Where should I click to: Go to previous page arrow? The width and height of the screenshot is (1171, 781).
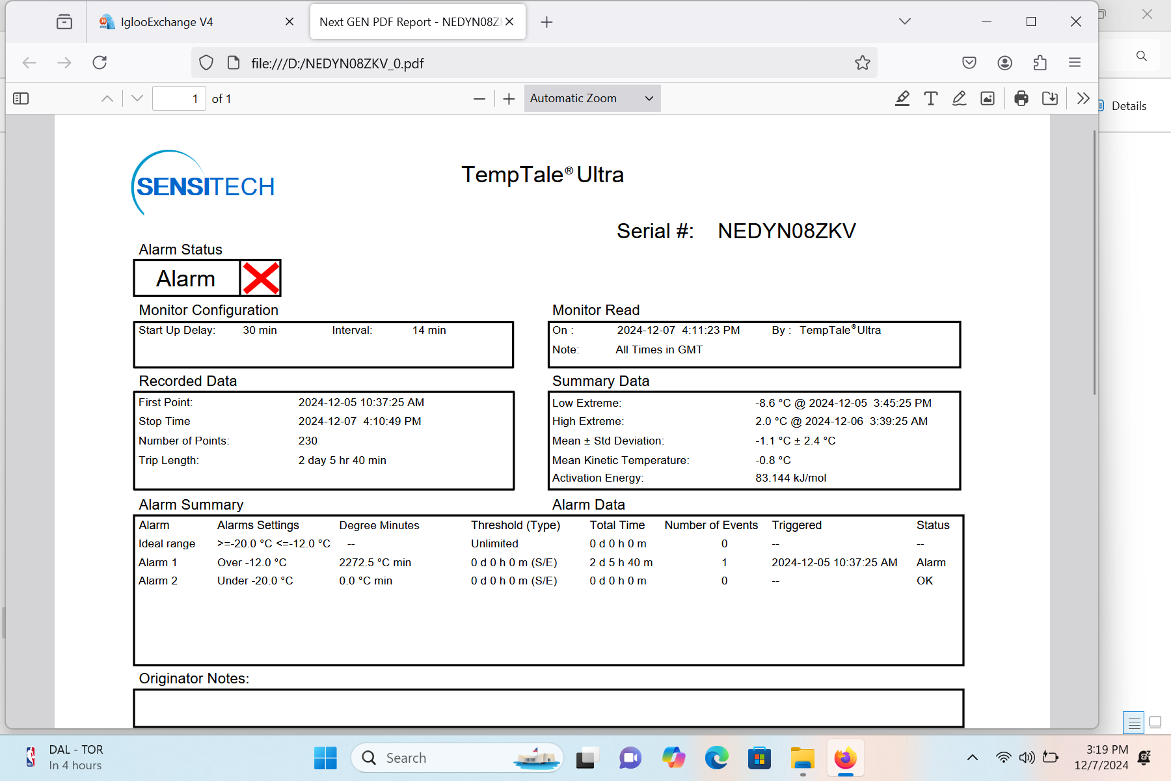(x=107, y=98)
